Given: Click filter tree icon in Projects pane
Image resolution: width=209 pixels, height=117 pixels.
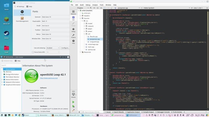Looking at the screenshot, I should pos(91,8).
